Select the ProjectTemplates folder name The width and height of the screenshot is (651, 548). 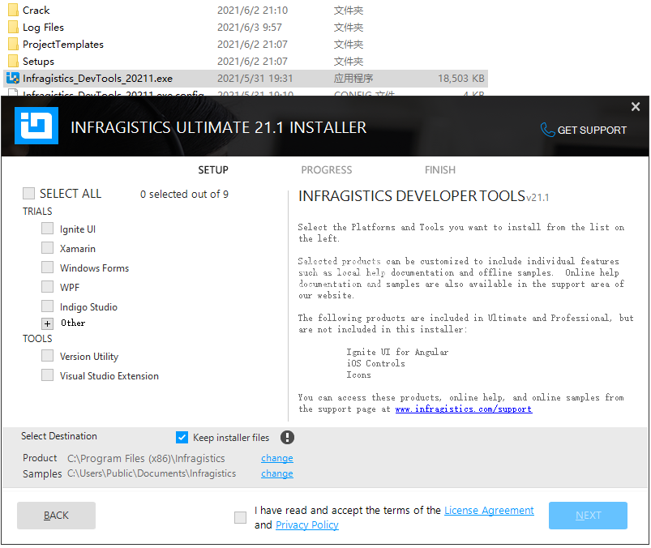point(63,44)
